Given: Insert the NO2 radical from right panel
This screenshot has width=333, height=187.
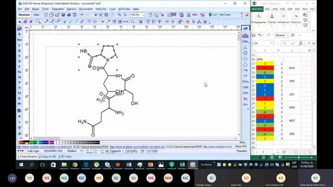Looking at the screenshot, I should tap(245, 99).
